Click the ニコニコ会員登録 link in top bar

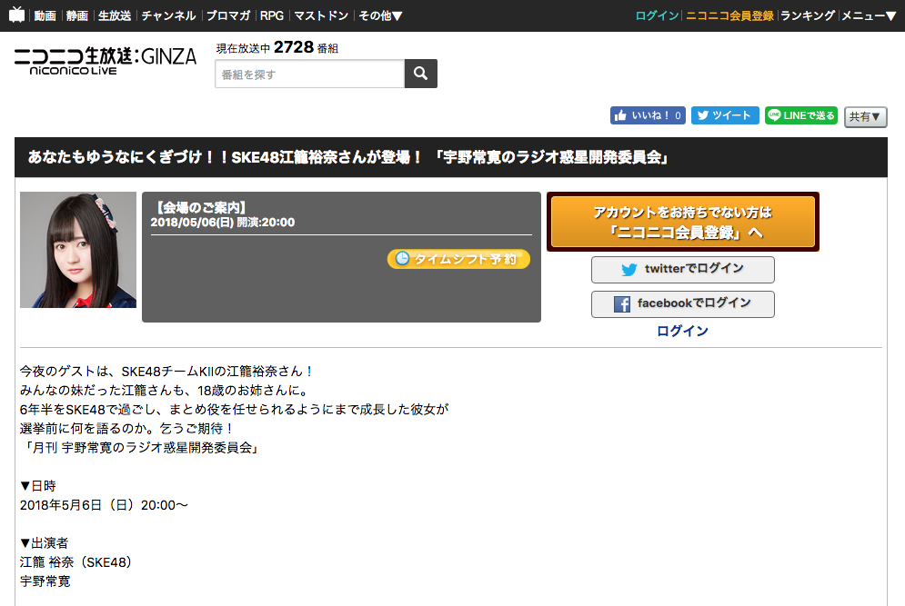point(729,15)
